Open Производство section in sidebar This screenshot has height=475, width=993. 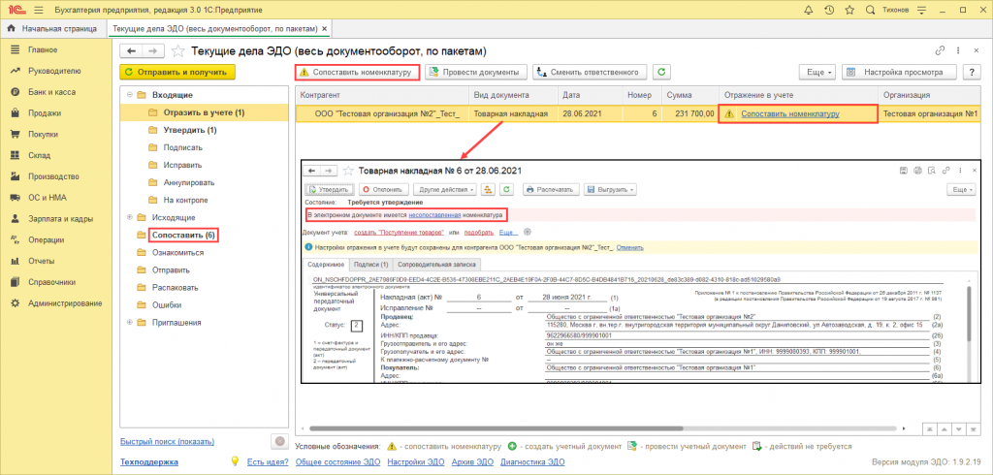tap(53, 176)
